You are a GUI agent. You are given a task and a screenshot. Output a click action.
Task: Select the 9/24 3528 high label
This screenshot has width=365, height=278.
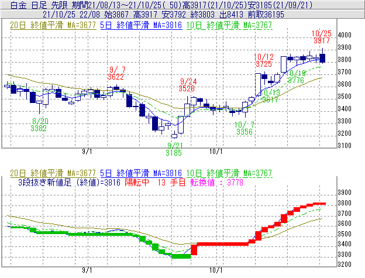coord(188,85)
